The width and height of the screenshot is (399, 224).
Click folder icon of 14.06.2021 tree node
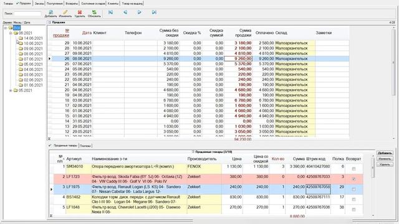[x=21, y=39]
